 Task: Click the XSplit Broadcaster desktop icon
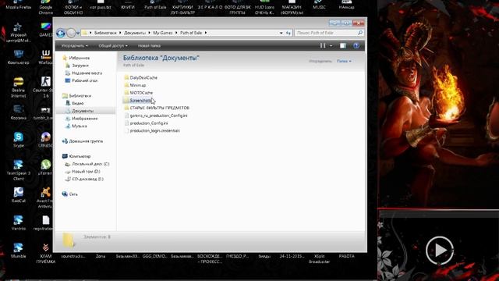tap(319, 258)
